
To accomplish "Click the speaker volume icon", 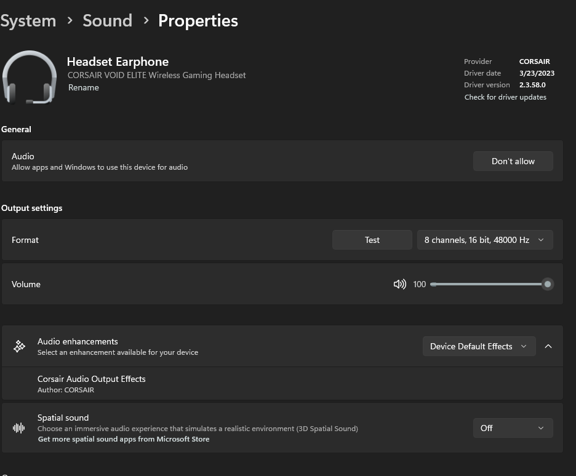I will pos(399,284).
